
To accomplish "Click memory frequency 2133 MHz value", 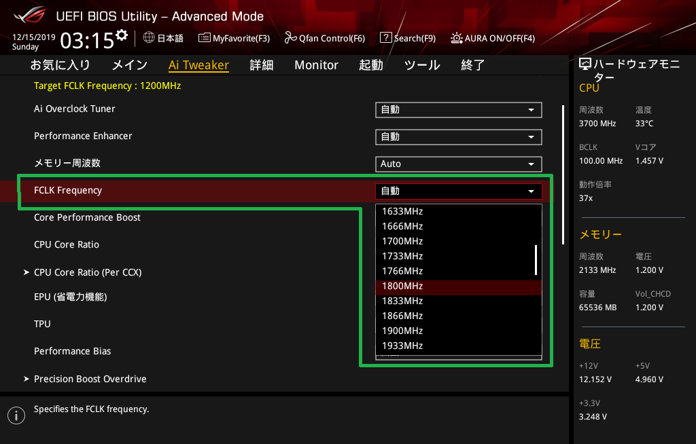I will [x=597, y=270].
